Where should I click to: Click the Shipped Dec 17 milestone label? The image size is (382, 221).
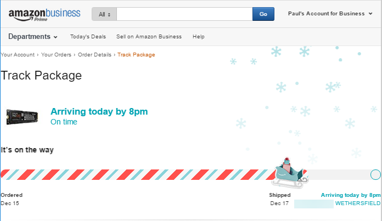(x=280, y=199)
